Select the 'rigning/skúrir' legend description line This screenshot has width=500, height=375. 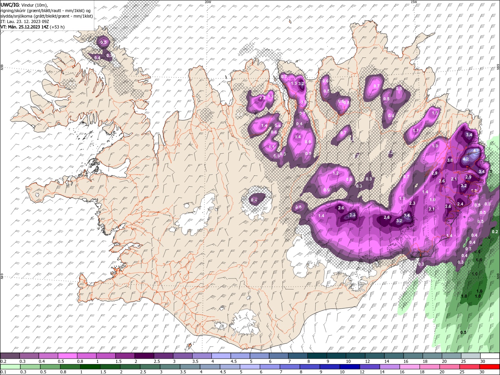click(46, 11)
